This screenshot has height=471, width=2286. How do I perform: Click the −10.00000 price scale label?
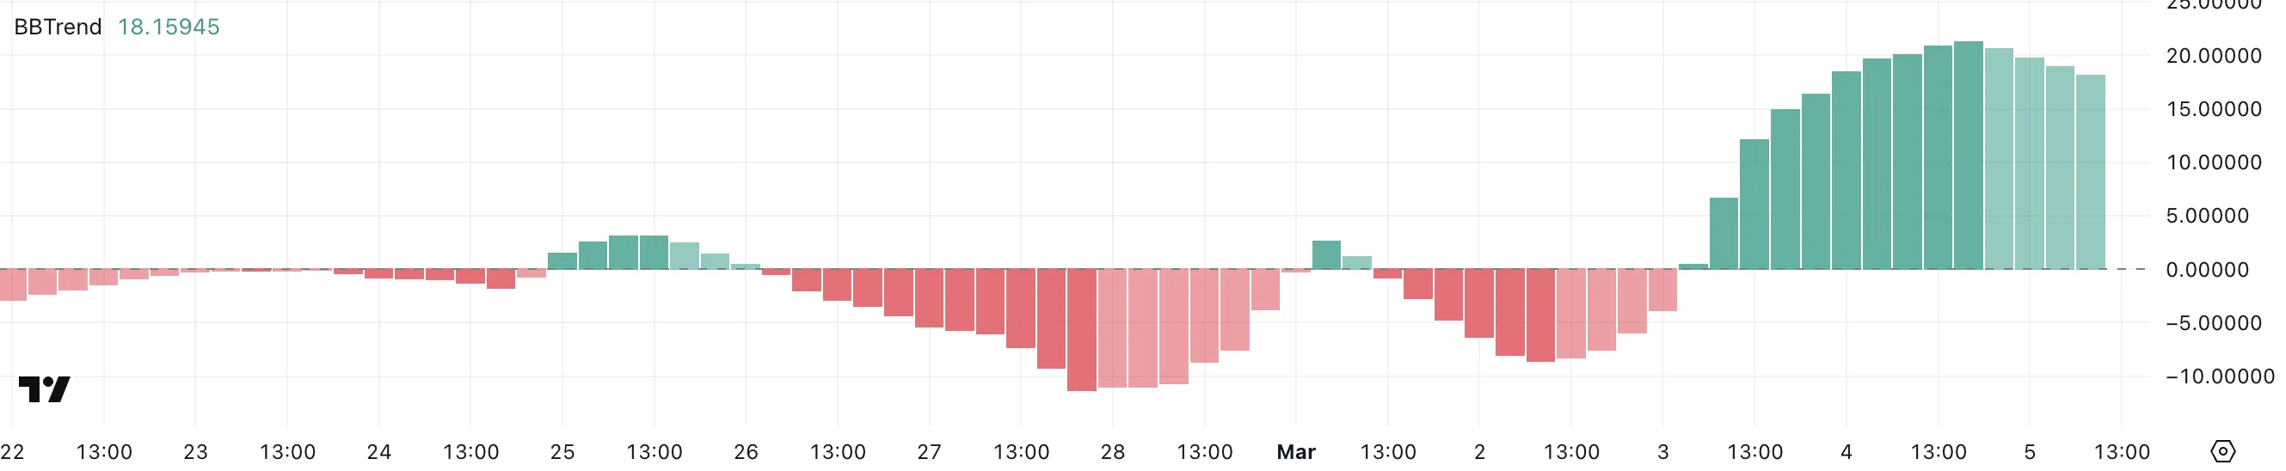2221,376
